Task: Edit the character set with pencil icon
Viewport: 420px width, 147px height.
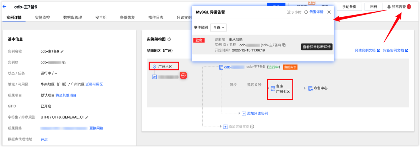Action: [86, 117]
